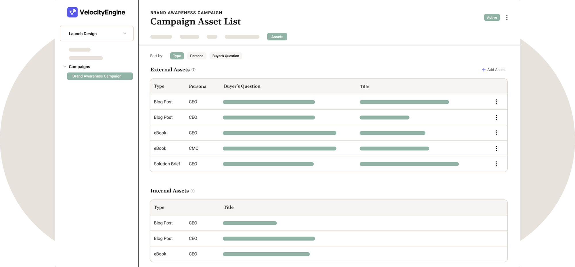Click the Campaigns label in sidebar
Image resolution: width=575 pixels, height=267 pixels.
click(79, 67)
